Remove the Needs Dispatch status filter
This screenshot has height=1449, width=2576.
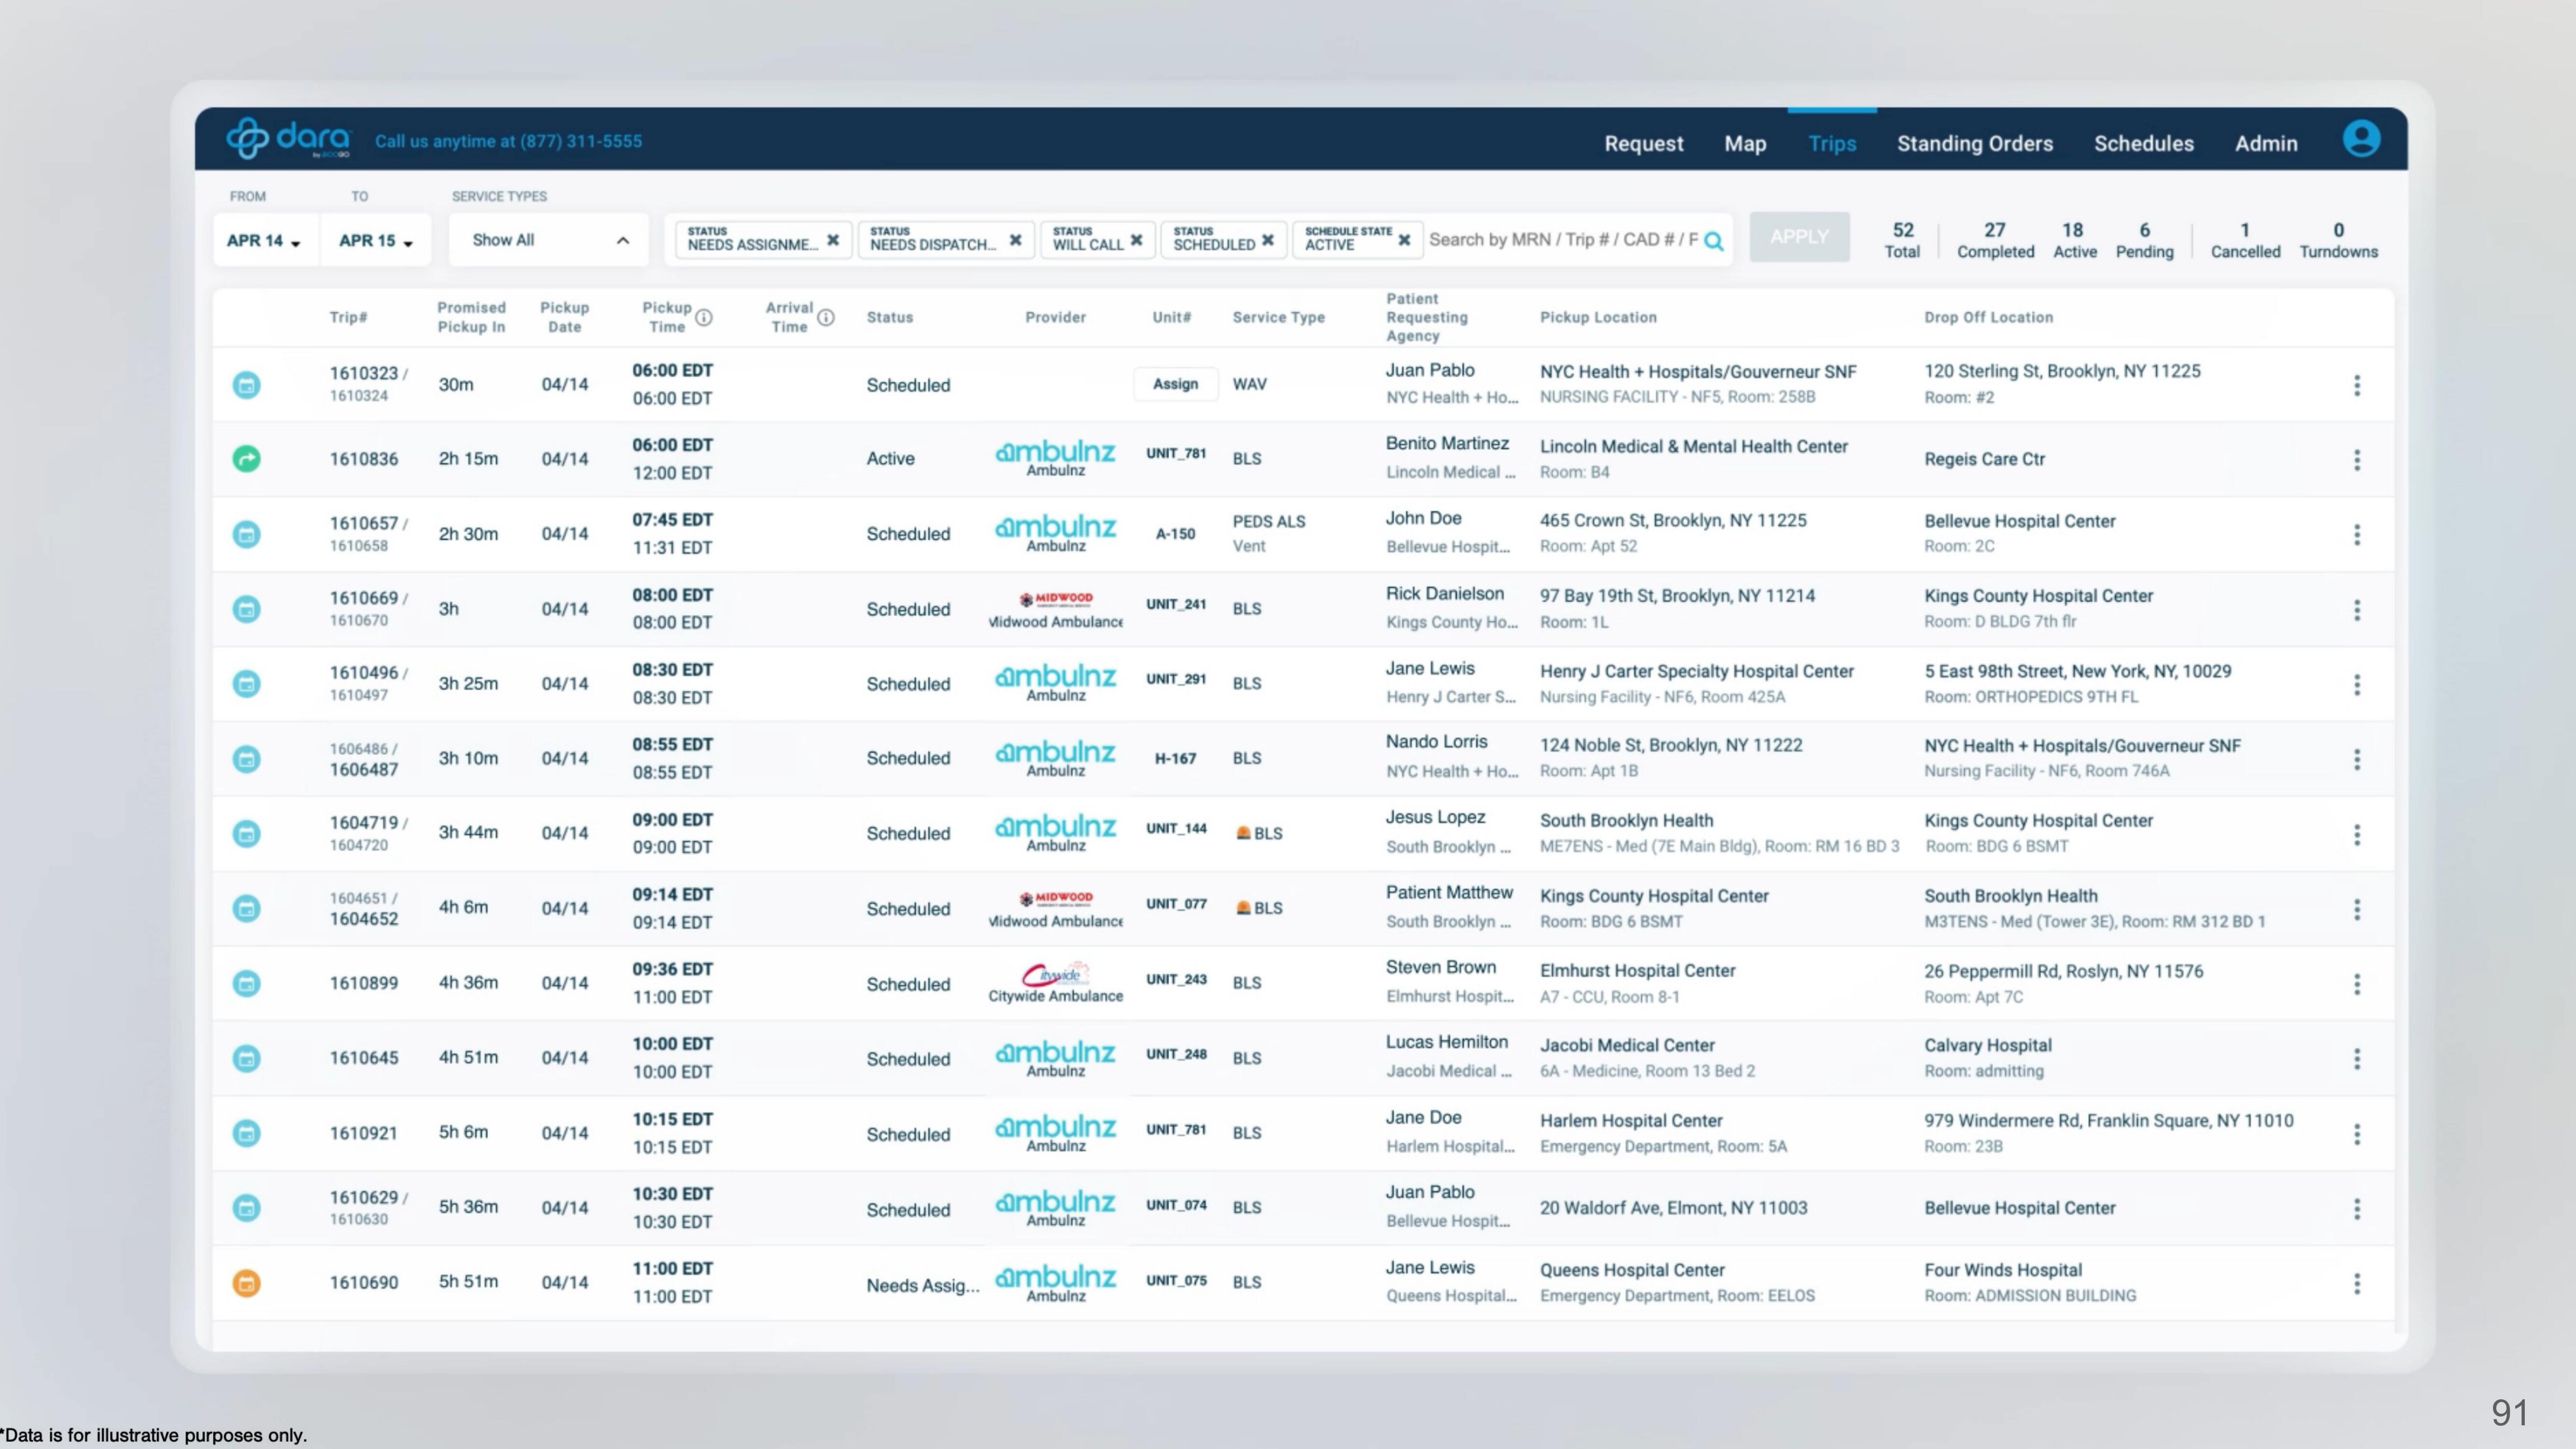pos(1015,240)
